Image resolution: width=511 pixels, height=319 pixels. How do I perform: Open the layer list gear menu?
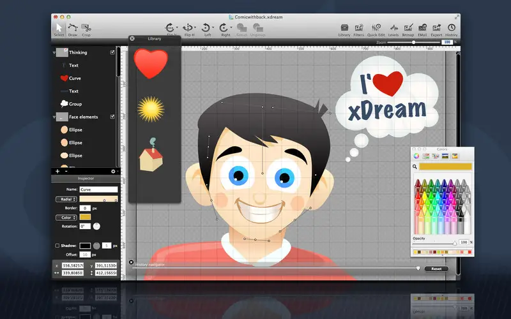pyautogui.click(x=113, y=171)
